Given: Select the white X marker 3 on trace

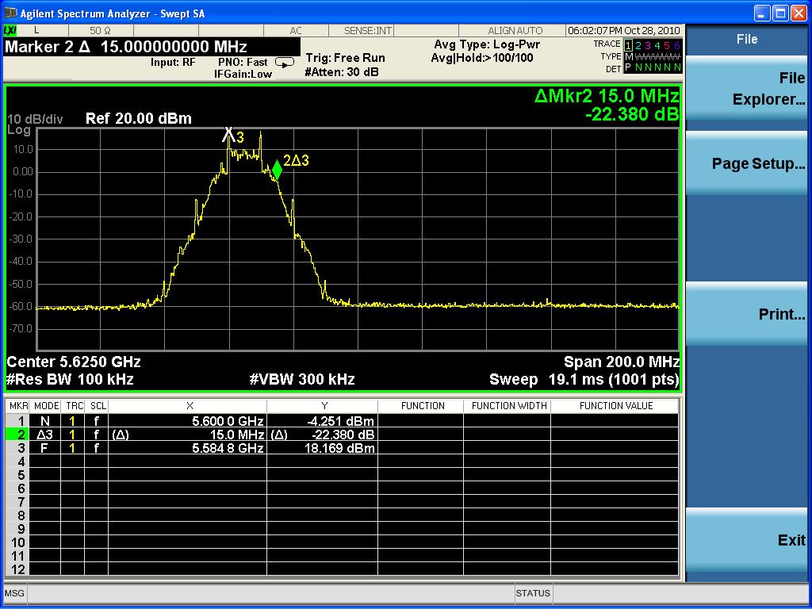Looking at the screenshot, I should (x=229, y=135).
